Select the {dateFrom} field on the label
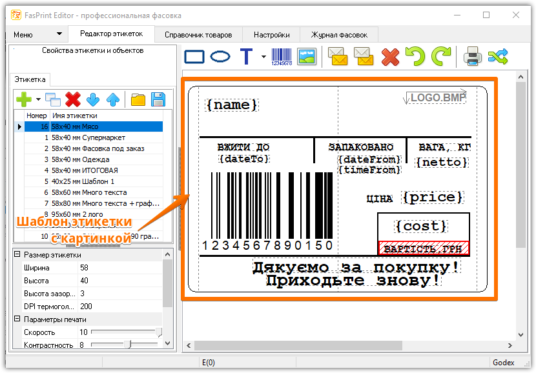The width and height of the screenshot is (536, 373). tap(369, 159)
